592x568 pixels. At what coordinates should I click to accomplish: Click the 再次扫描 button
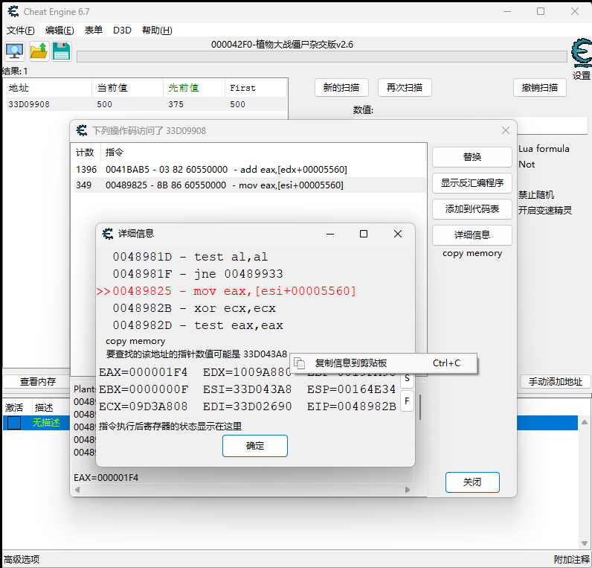(x=405, y=88)
